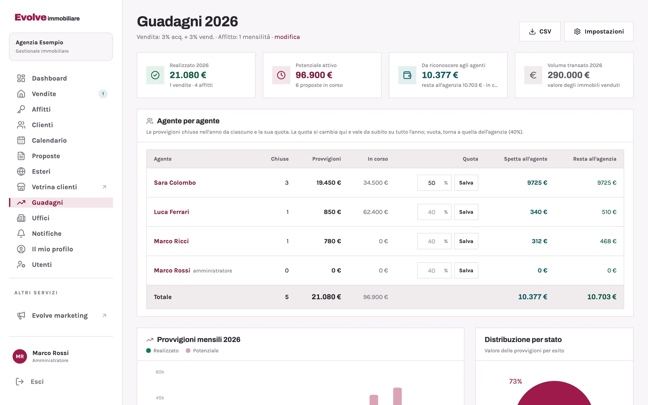
Task: Click the 96.900 € Potenziale attivo value
Action: click(314, 75)
